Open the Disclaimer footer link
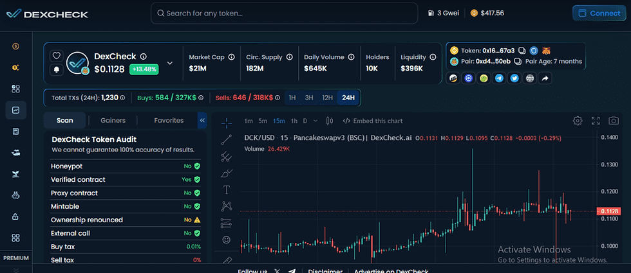 click(325, 271)
